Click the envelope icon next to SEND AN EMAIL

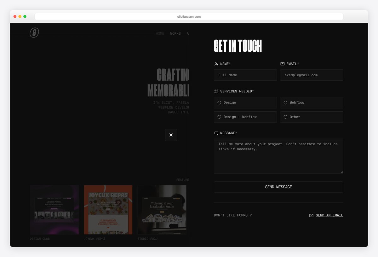311,215
